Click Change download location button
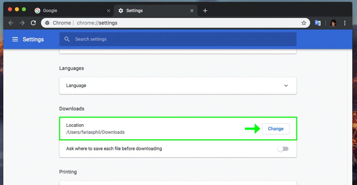Screen dimensions: 357x185 (276, 129)
